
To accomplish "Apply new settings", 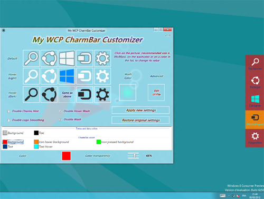I will pyautogui.click(x=140, y=110).
